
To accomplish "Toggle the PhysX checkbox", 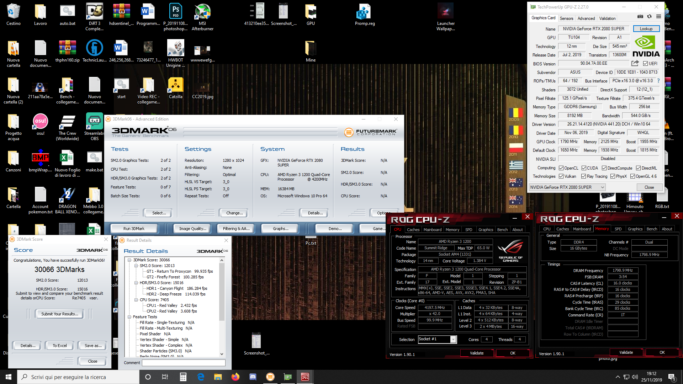I will pyautogui.click(x=613, y=176).
